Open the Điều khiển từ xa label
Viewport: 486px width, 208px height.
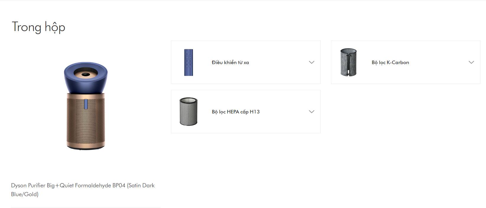(x=230, y=62)
